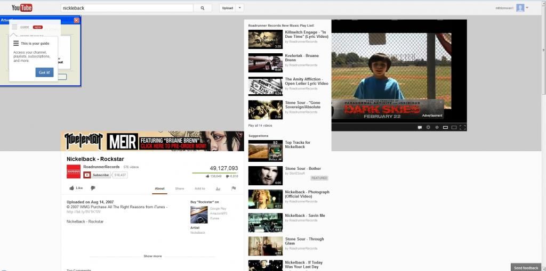Open the bit.ly link in description
The image size is (546, 271).
pyautogui.click(x=84, y=212)
